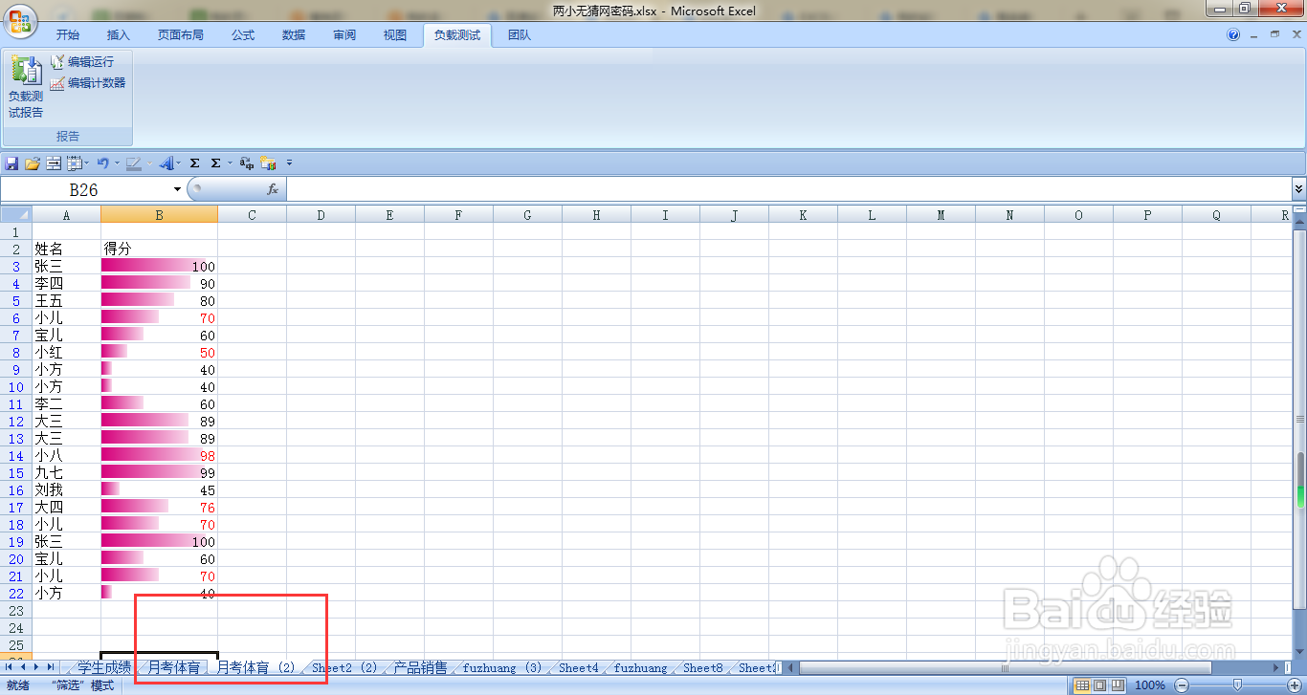Switch to 学生成绩 sheet tab
1307x695 pixels.
tap(103, 667)
